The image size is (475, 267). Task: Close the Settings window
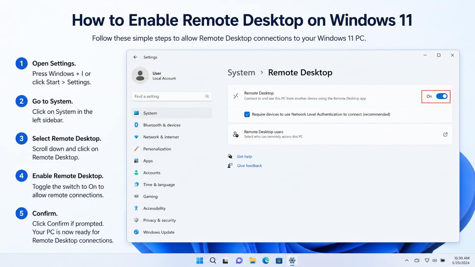pos(452,55)
